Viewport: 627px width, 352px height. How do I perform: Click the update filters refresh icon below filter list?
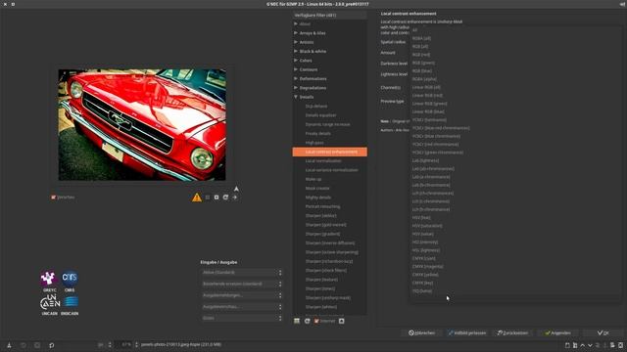pyautogui.click(x=307, y=321)
